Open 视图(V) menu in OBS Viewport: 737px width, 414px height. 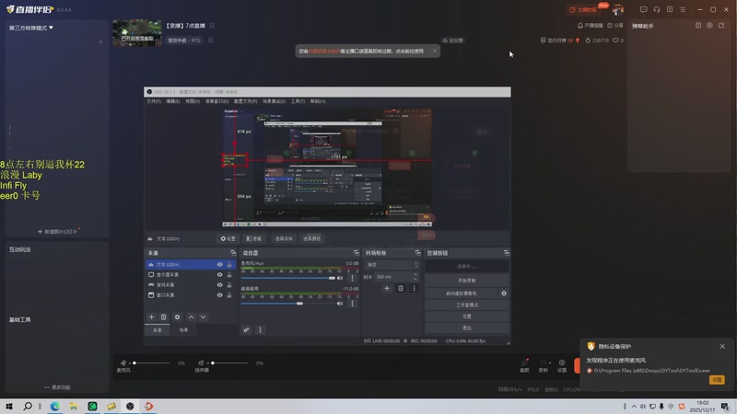193,101
